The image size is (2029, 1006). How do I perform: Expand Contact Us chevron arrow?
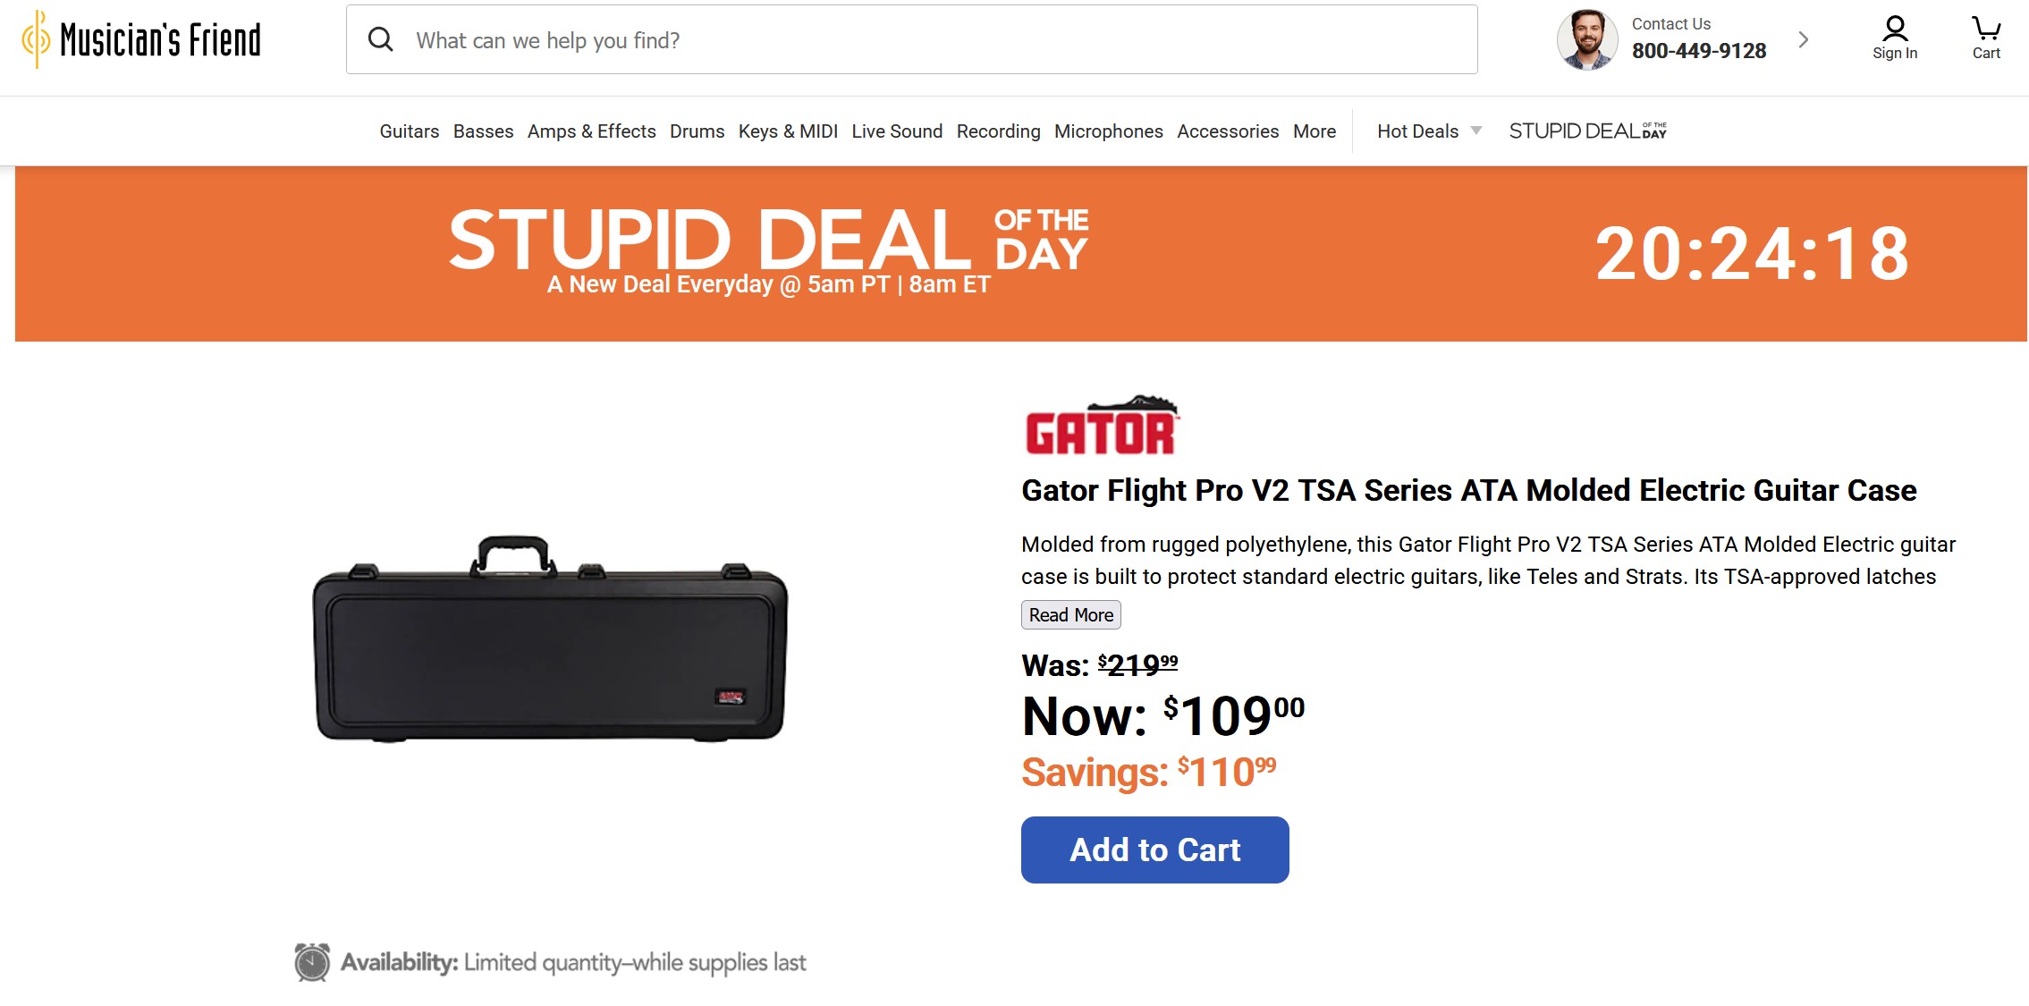(x=1804, y=40)
